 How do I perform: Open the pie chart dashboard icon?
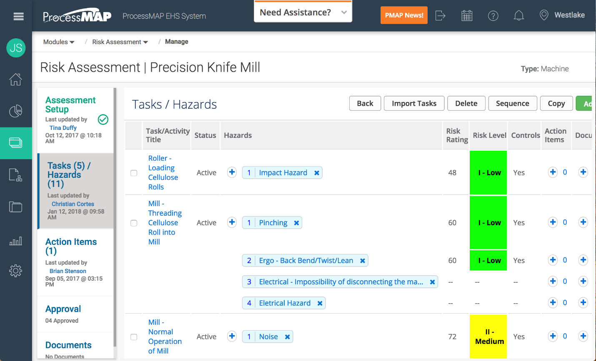pyautogui.click(x=16, y=111)
